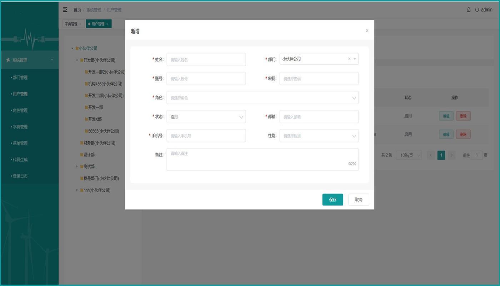500x286 pixels.
Task: Click the 备注 textarea field
Action: 262,159
